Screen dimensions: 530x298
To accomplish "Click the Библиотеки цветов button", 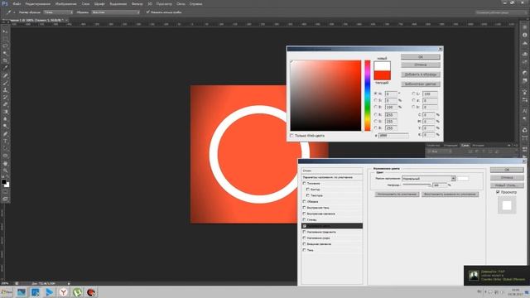I will [421, 84].
